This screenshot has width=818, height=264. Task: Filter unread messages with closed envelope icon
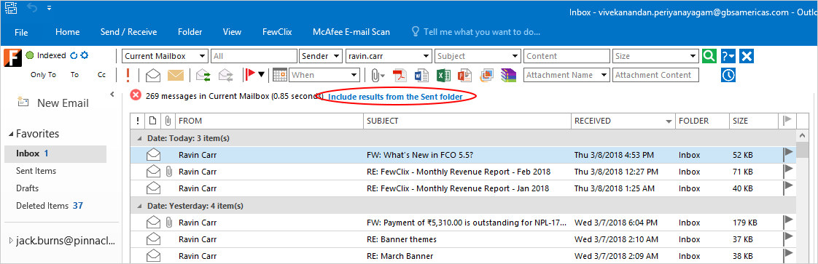176,75
